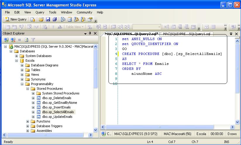Collapse the Programmability folder
241x145 pixels.
pos(22,84)
